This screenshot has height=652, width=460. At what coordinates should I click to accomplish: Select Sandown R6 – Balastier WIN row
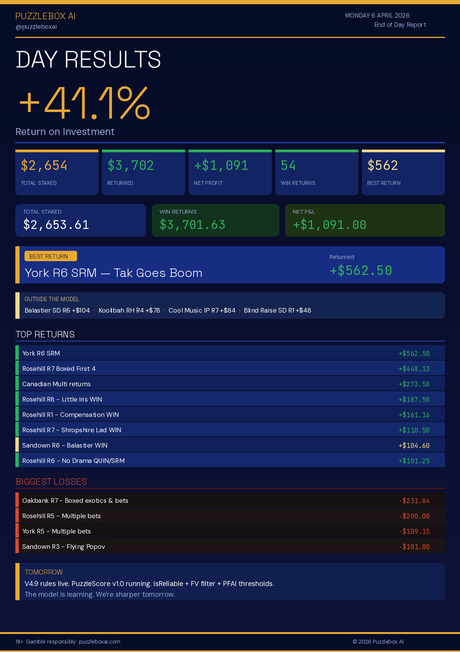230,445
